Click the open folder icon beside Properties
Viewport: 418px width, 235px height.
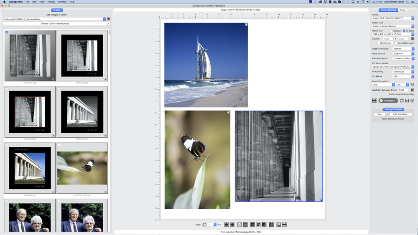(402, 101)
